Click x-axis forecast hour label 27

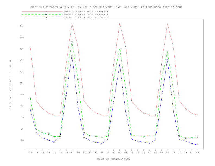pyautogui.click(x=84, y=152)
